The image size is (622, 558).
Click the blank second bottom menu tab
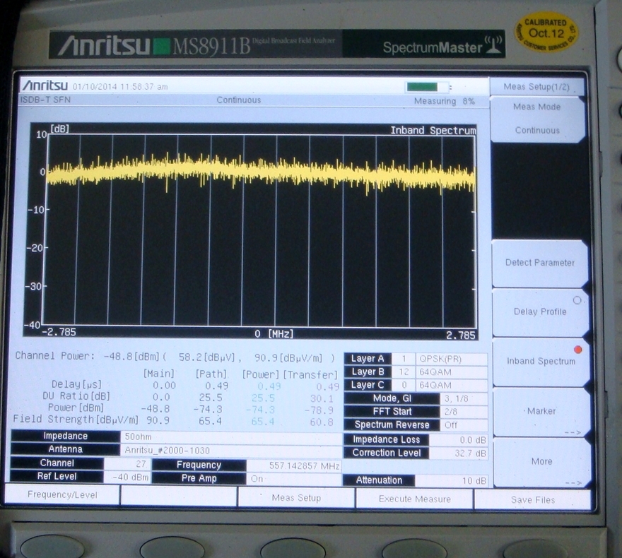pos(179,496)
